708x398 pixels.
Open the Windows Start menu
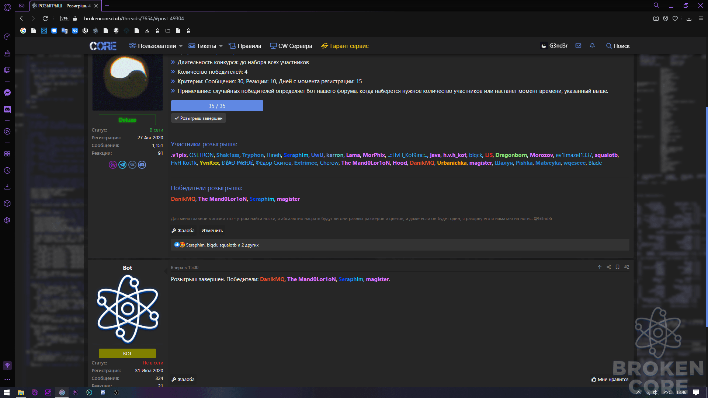[7, 392]
